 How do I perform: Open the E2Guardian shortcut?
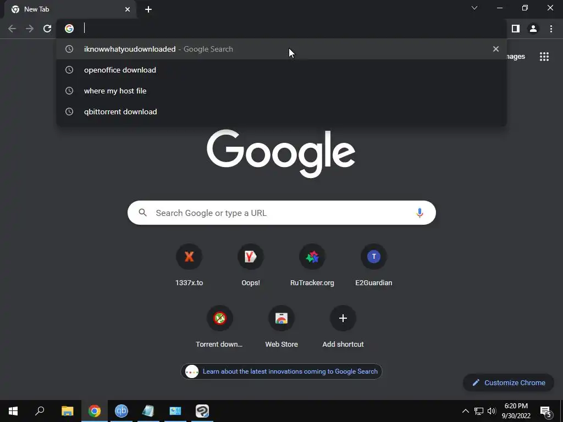coord(374,265)
